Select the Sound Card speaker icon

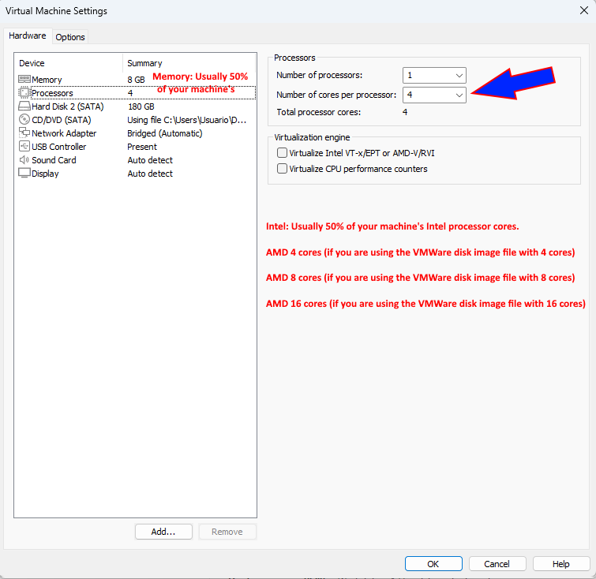(24, 160)
